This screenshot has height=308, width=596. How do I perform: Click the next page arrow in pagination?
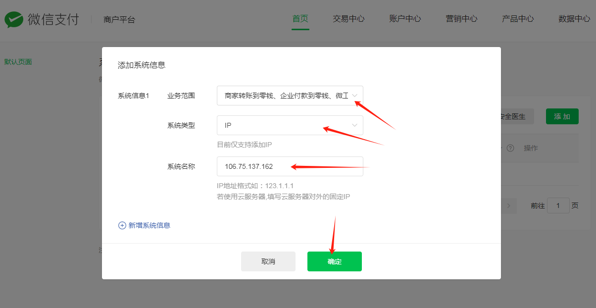click(x=509, y=205)
